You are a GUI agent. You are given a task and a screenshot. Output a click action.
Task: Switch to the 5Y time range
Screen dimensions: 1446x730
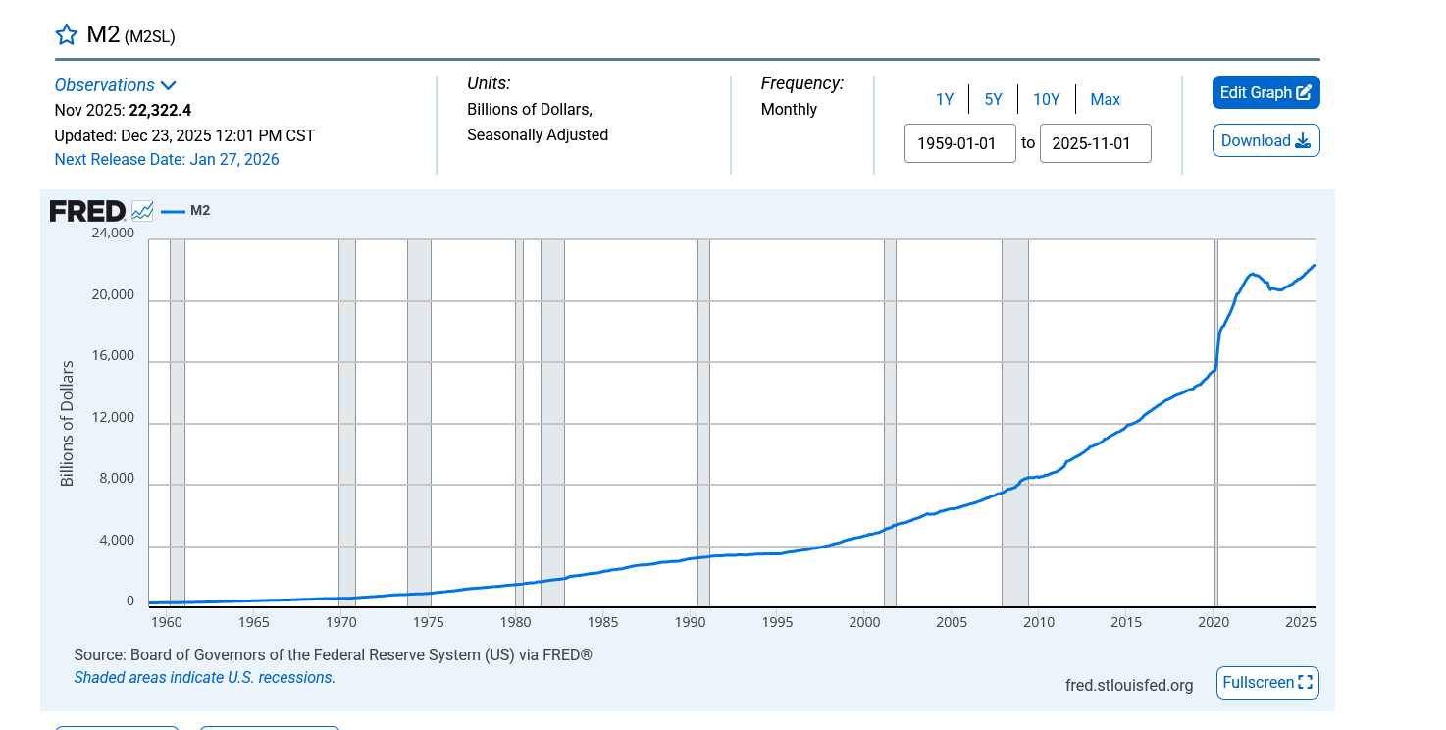(x=993, y=99)
